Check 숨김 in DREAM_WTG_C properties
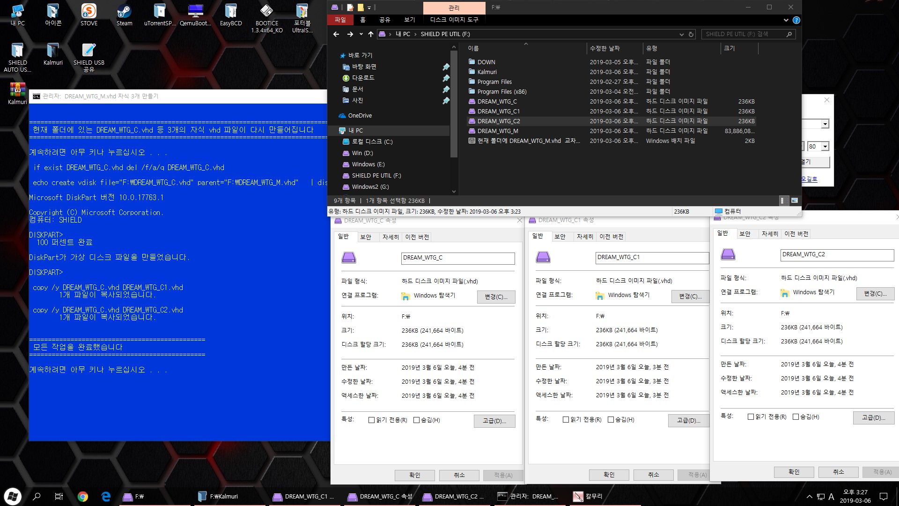 pos(416,420)
